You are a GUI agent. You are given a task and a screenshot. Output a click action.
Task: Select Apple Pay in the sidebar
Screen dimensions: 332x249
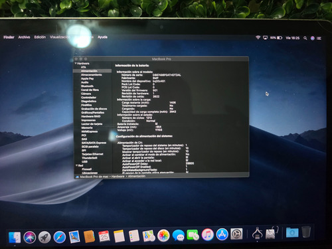click(88, 78)
